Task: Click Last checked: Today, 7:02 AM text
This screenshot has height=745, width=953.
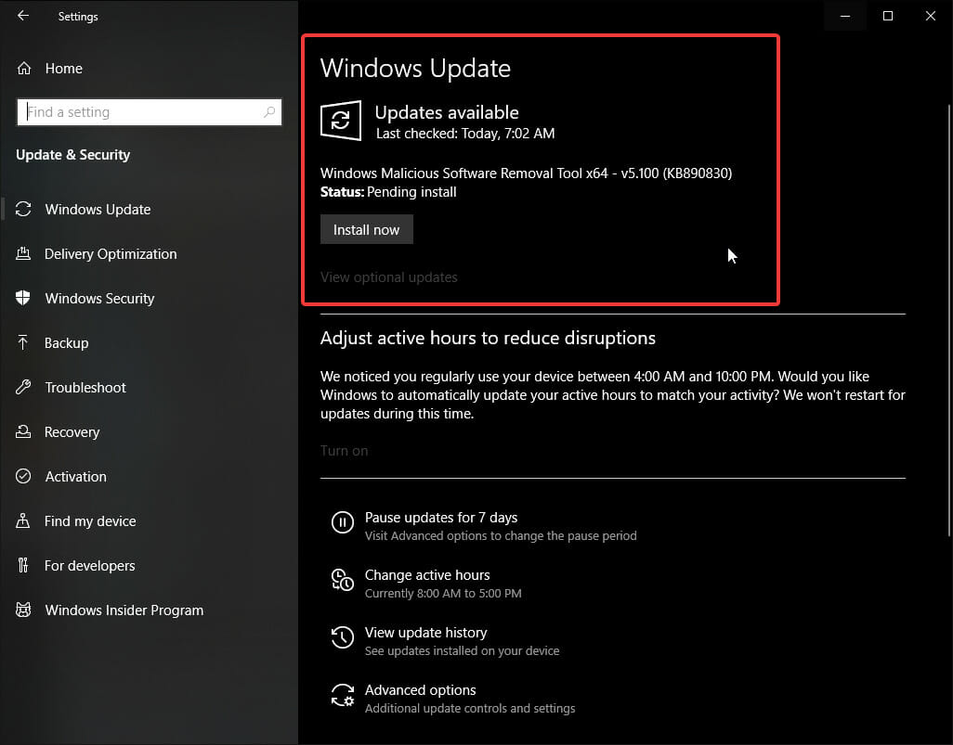Action: coord(465,134)
